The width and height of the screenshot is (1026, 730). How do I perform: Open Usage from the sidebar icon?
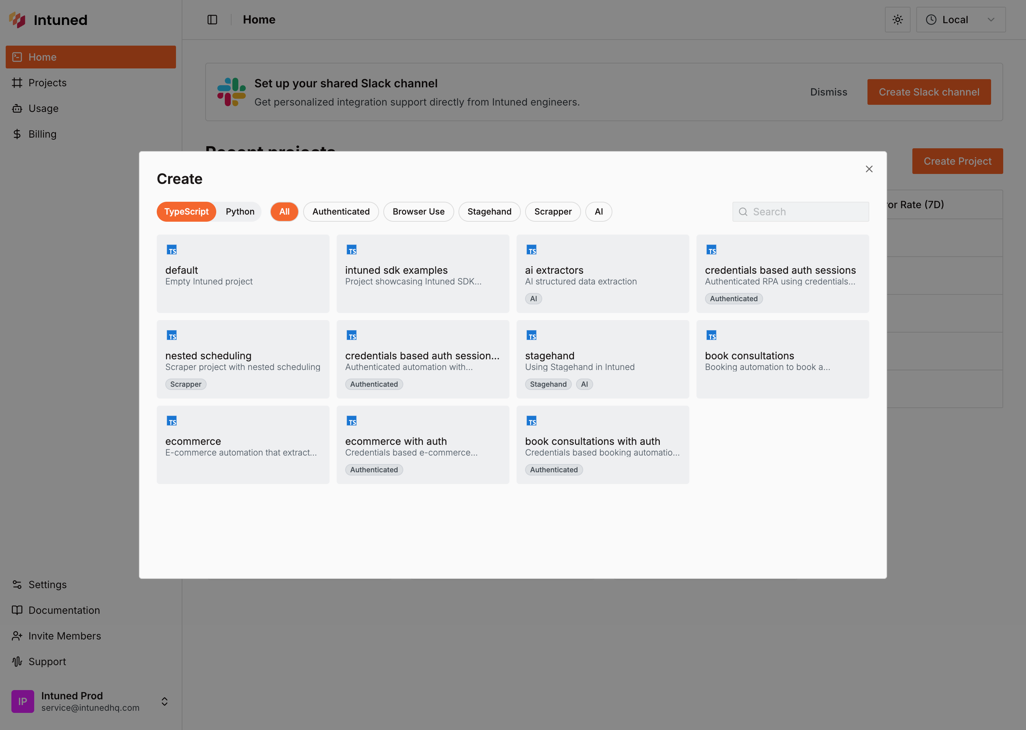tap(17, 108)
